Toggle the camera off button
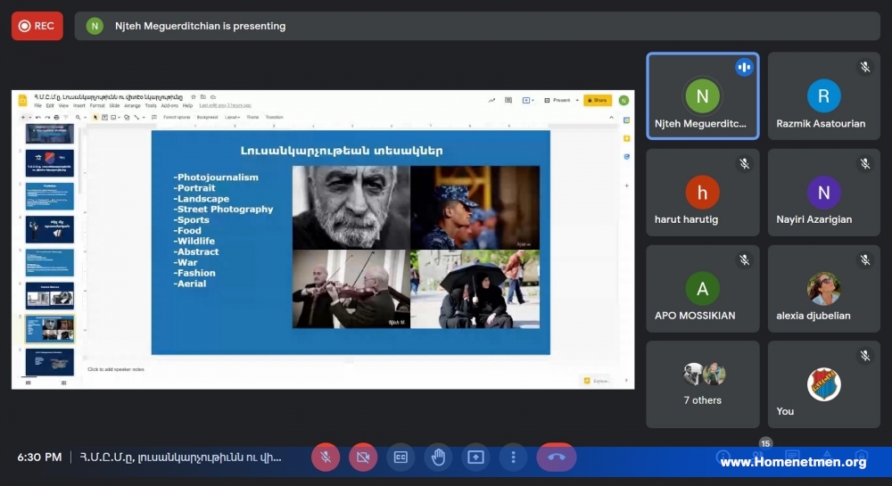 [363, 457]
